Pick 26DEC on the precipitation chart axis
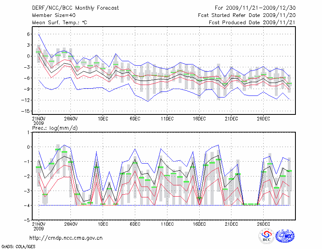This screenshot has height=249, width=322. tap(263, 224)
